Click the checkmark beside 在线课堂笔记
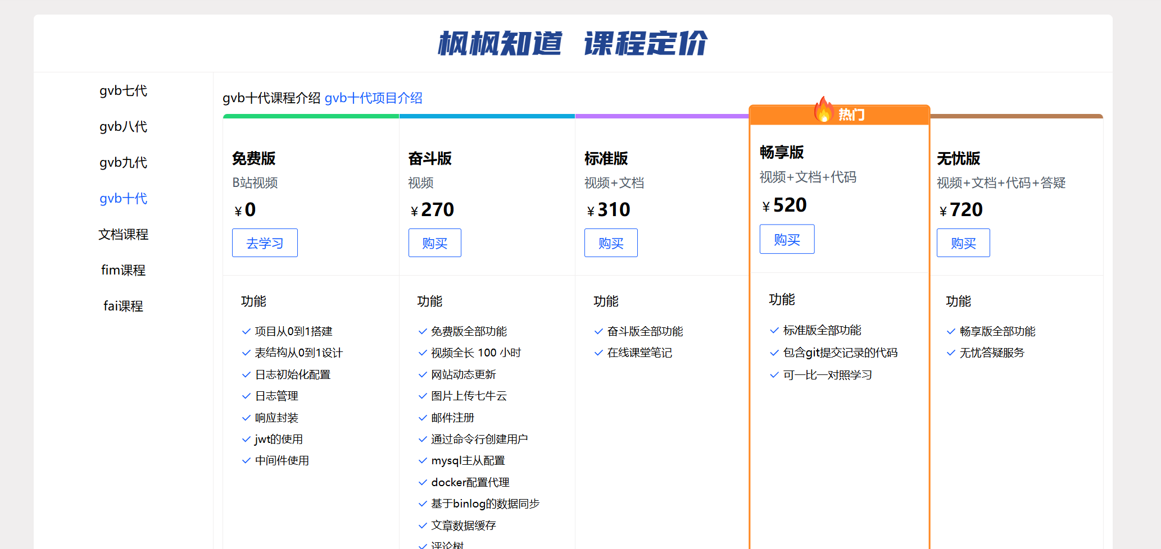Viewport: 1161px width, 549px height. pyautogui.click(x=598, y=353)
